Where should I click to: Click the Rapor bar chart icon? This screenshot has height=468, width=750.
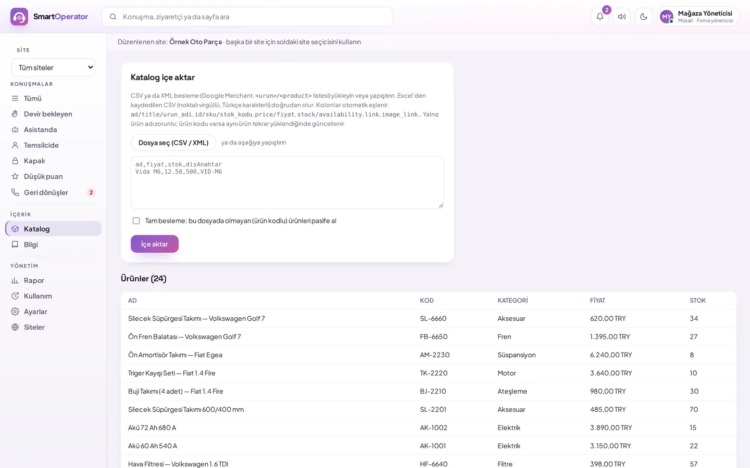coord(15,280)
